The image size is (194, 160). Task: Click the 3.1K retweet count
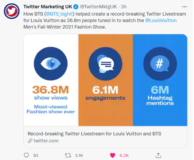coord(79,155)
